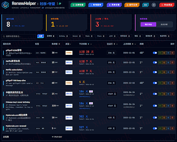Open orange history icon for Mydomain.com域名续费
This screenshot has height=142, width=177.
click(164, 118)
